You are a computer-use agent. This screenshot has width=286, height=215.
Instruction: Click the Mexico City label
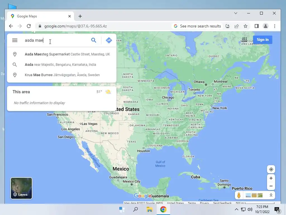(x=132, y=181)
